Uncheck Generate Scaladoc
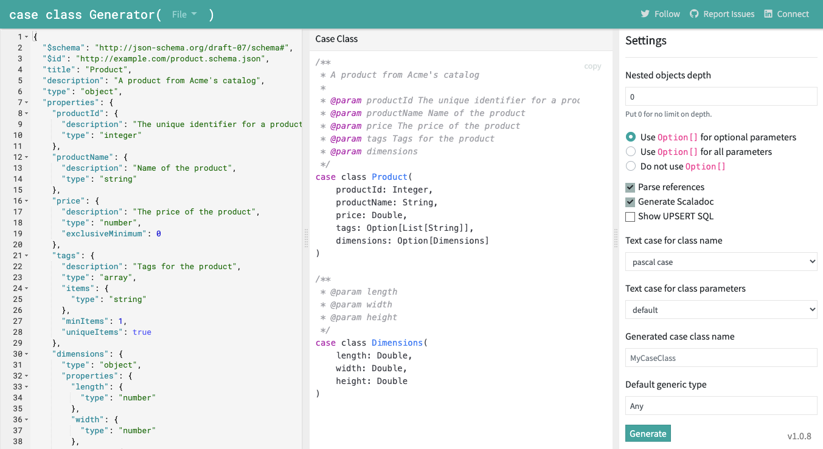The height and width of the screenshot is (449, 823). [630, 202]
